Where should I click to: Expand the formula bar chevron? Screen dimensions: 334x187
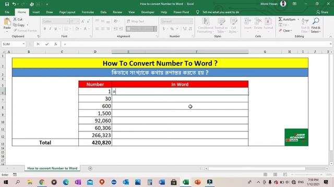tap(330, 44)
